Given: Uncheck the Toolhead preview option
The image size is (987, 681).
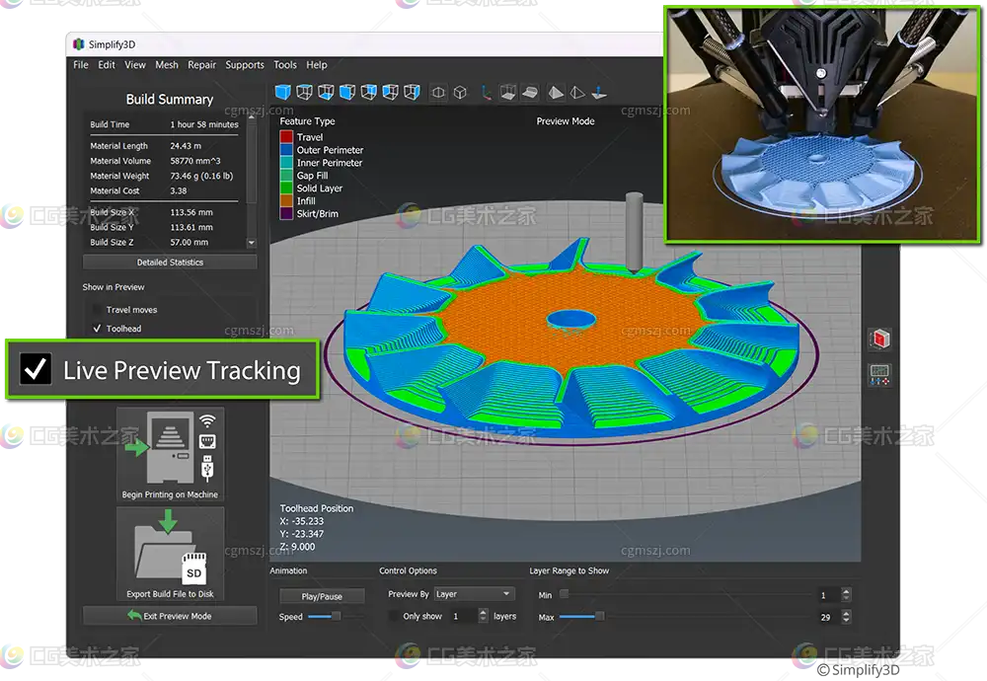Looking at the screenshot, I should [x=97, y=329].
